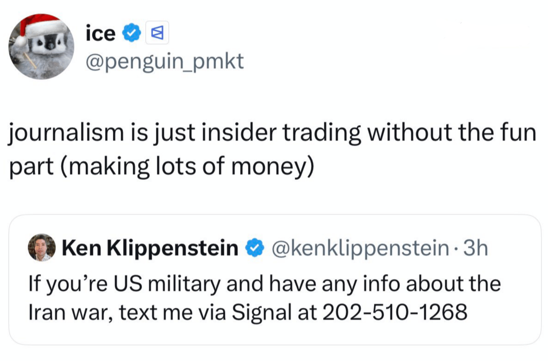
Task: Click the word "Signal" in the quoted tweet
Action: pos(261,312)
